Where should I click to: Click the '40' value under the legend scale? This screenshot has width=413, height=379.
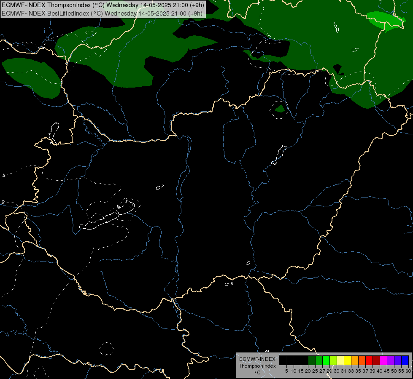(380, 371)
